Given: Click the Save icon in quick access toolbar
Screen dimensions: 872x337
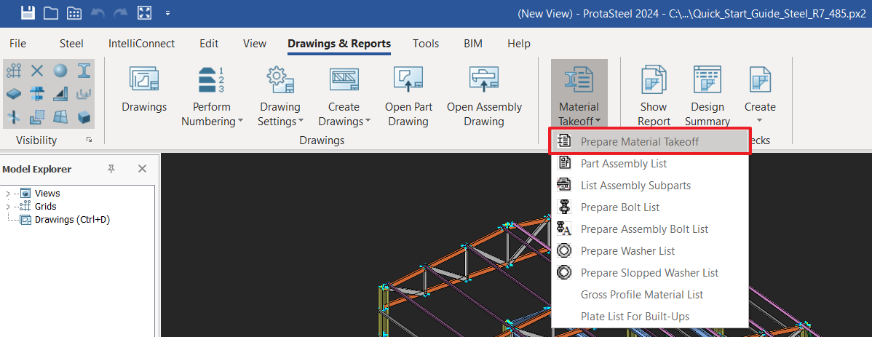Looking at the screenshot, I should (x=28, y=13).
